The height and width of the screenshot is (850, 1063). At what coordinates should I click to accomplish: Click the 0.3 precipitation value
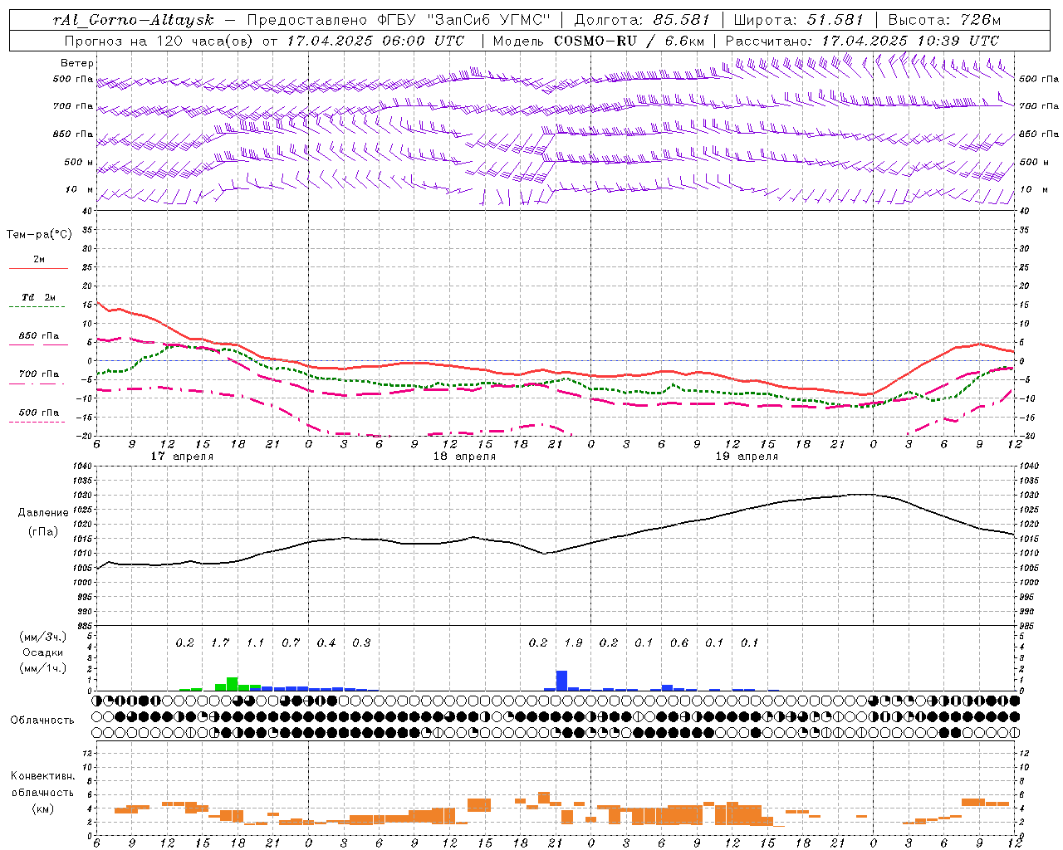tap(361, 642)
